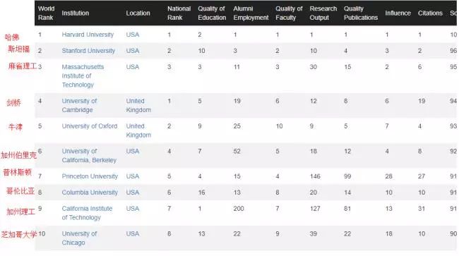The width and height of the screenshot is (459, 256).
Task: Click United Kingdom location for Oxford
Action: point(138,130)
